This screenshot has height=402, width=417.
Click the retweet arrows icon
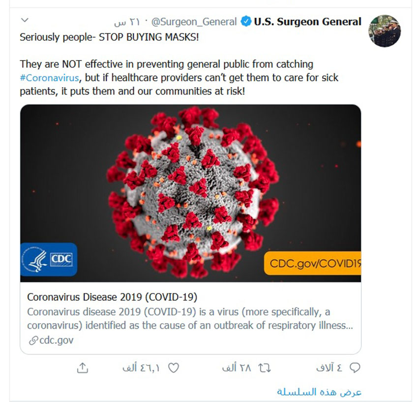click(x=265, y=368)
